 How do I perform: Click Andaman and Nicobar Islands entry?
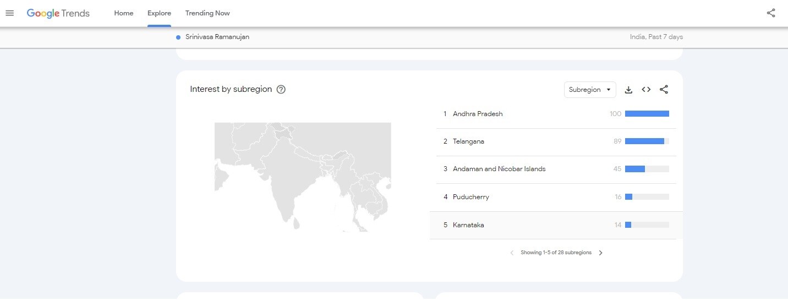pyautogui.click(x=499, y=169)
